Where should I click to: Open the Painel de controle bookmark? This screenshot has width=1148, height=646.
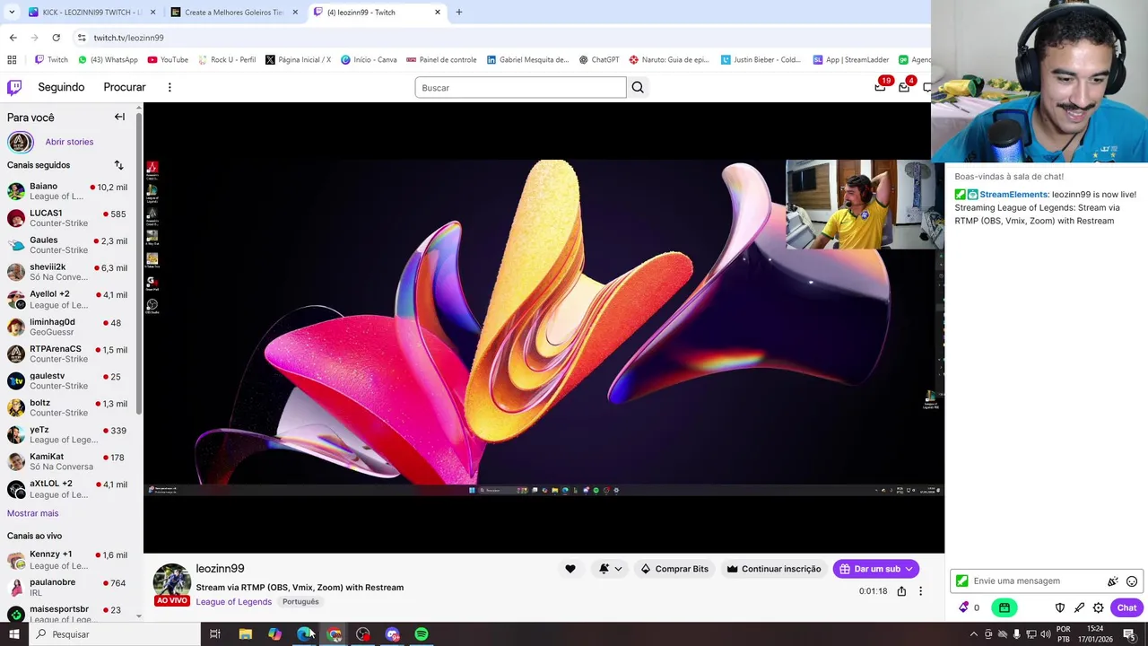[x=441, y=60]
